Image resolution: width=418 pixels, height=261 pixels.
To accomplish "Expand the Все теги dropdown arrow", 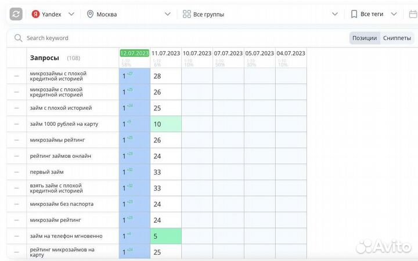I will coord(394,14).
